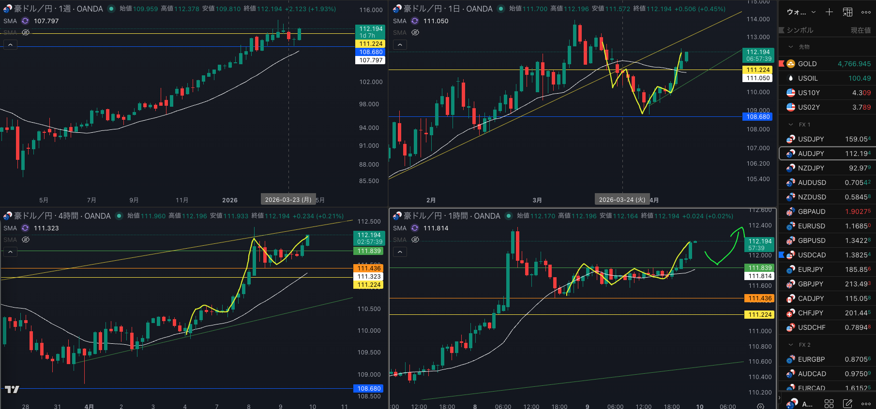Screen dimensions: 876x409
Task: Unhide the second SMA on 4-hour chart
Action: 26,240
